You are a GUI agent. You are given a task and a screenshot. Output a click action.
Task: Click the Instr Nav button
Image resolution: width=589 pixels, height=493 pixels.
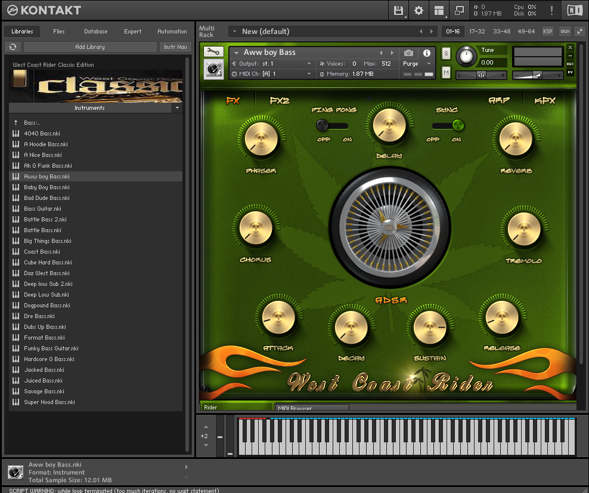point(175,47)
